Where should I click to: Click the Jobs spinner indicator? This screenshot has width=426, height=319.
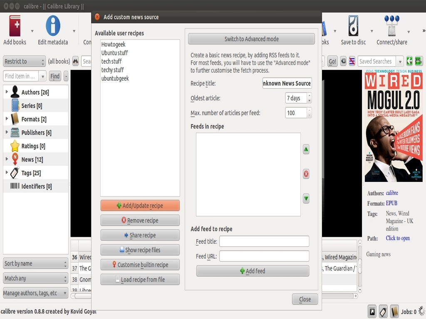[422, 312]
